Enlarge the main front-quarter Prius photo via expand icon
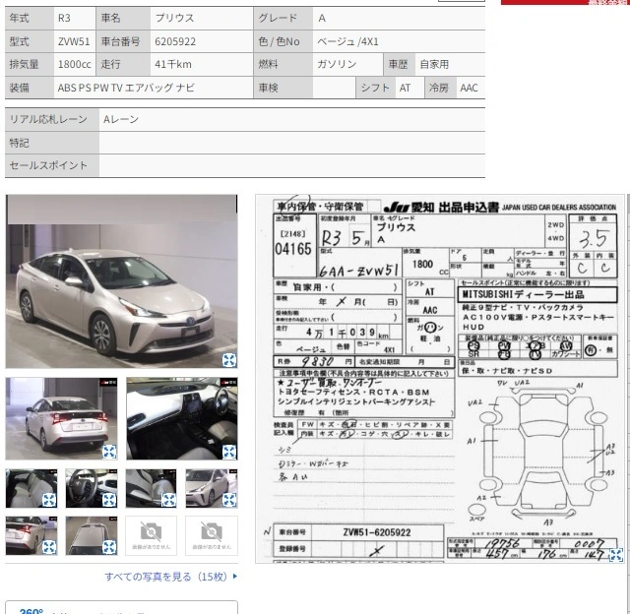Screen dimensions: 630x614 coord(229,360)
